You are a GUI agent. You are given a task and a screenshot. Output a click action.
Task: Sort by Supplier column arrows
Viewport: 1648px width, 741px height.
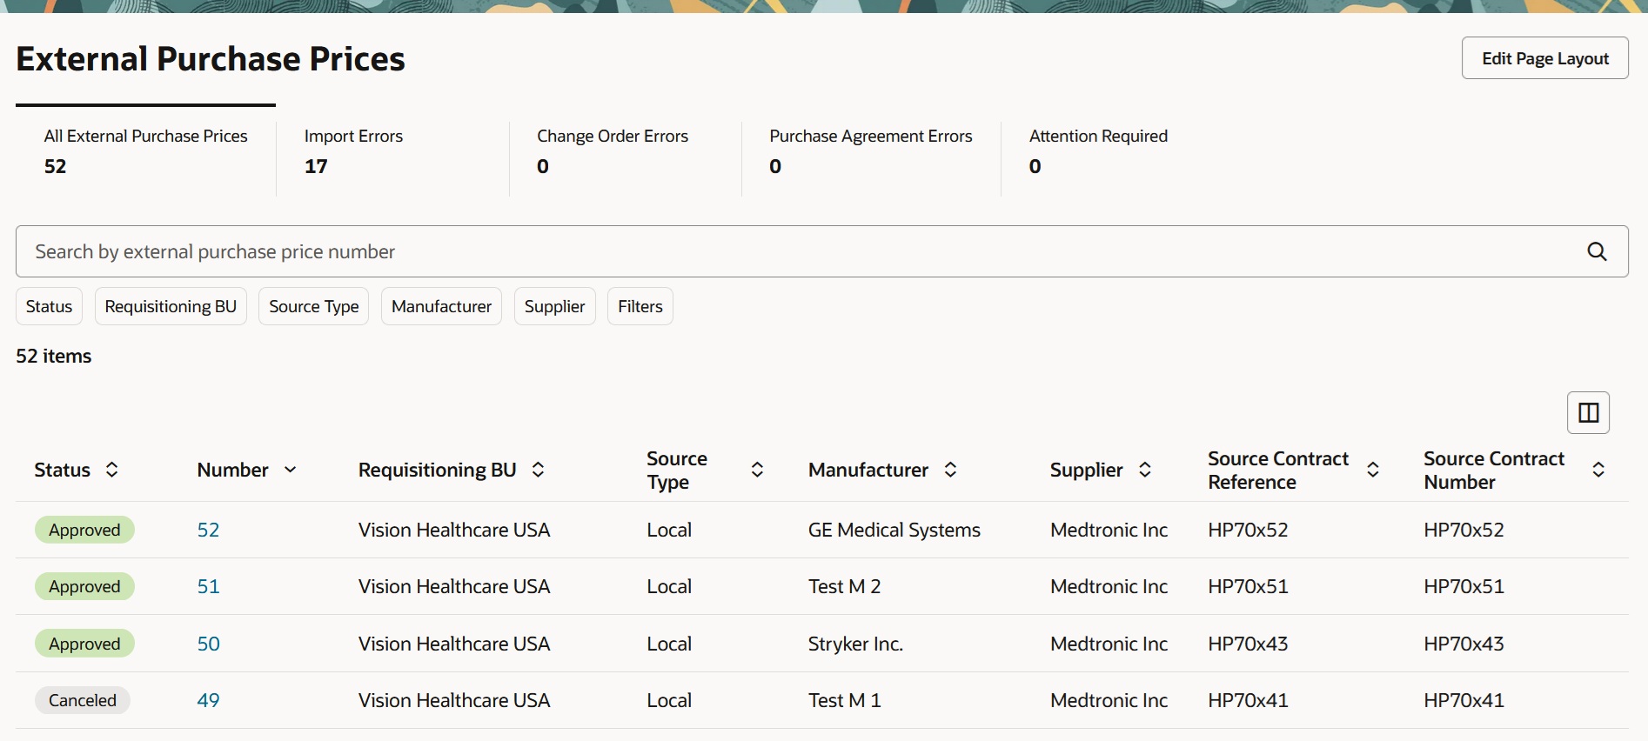(x=1145, y=470)
